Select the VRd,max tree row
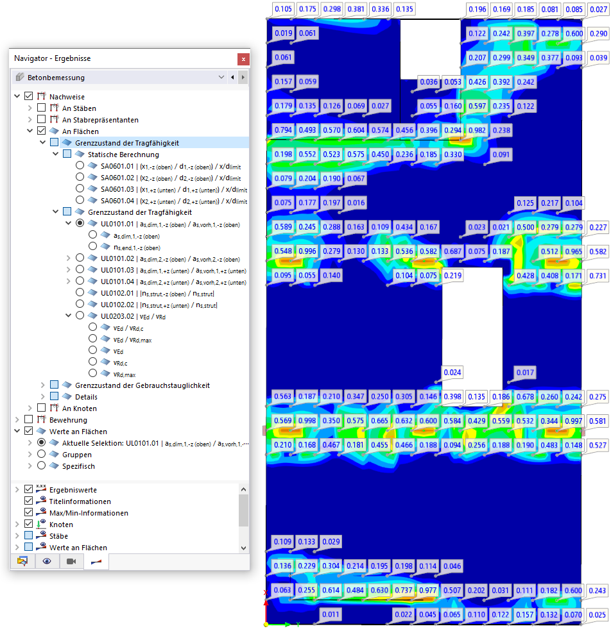The height and width of the screenshot is (631, 611). tap(124, 374)
